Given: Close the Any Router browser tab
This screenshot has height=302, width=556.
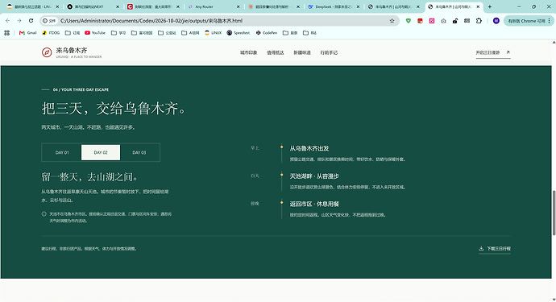Looking at the screenshot, I should click(238, 6).
